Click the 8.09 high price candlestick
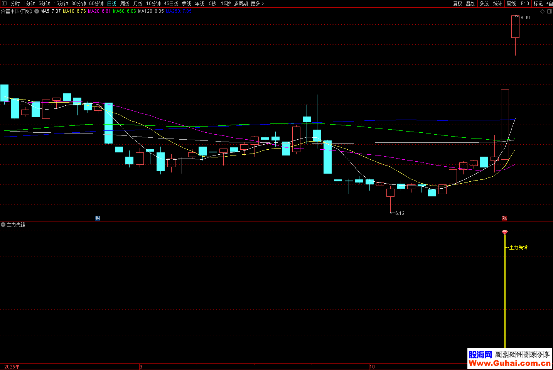The height and width of the screenshot is (370, 553). pyautogui.click(x=515, y=27)
